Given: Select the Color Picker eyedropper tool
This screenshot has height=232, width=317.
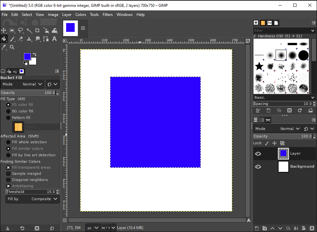Looking at the screenshot, I should point(4,47).
